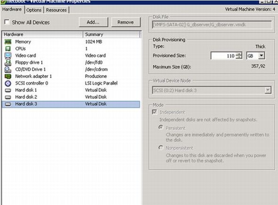Select the SCSI controller 0 row label
278x205 pixels.
32,83
